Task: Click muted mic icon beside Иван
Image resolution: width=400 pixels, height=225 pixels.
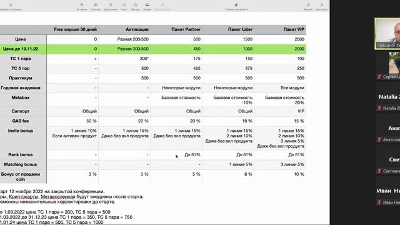Action: pyautogui.click(x=379, y=202)
